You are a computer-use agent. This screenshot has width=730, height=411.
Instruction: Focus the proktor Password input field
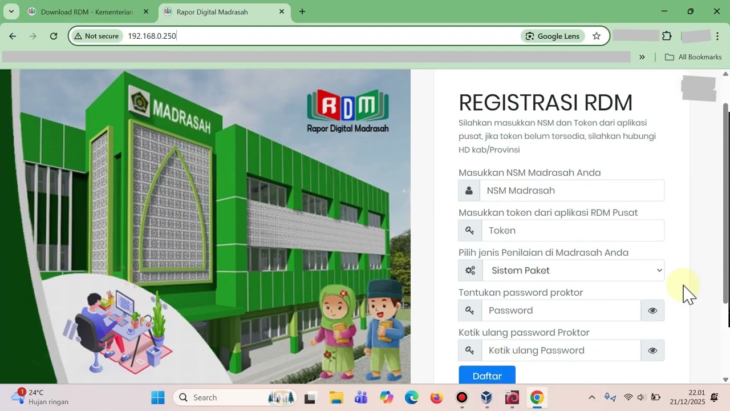point(561,311)
